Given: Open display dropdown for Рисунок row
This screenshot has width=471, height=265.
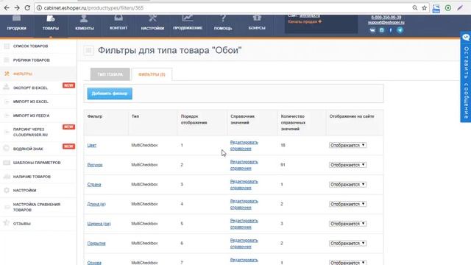Looking at the screenshot, I should coord(347,165).
